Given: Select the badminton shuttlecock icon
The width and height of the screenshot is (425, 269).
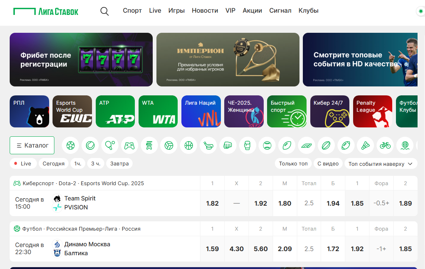Looking at the screenshot, I should [365, 146].
